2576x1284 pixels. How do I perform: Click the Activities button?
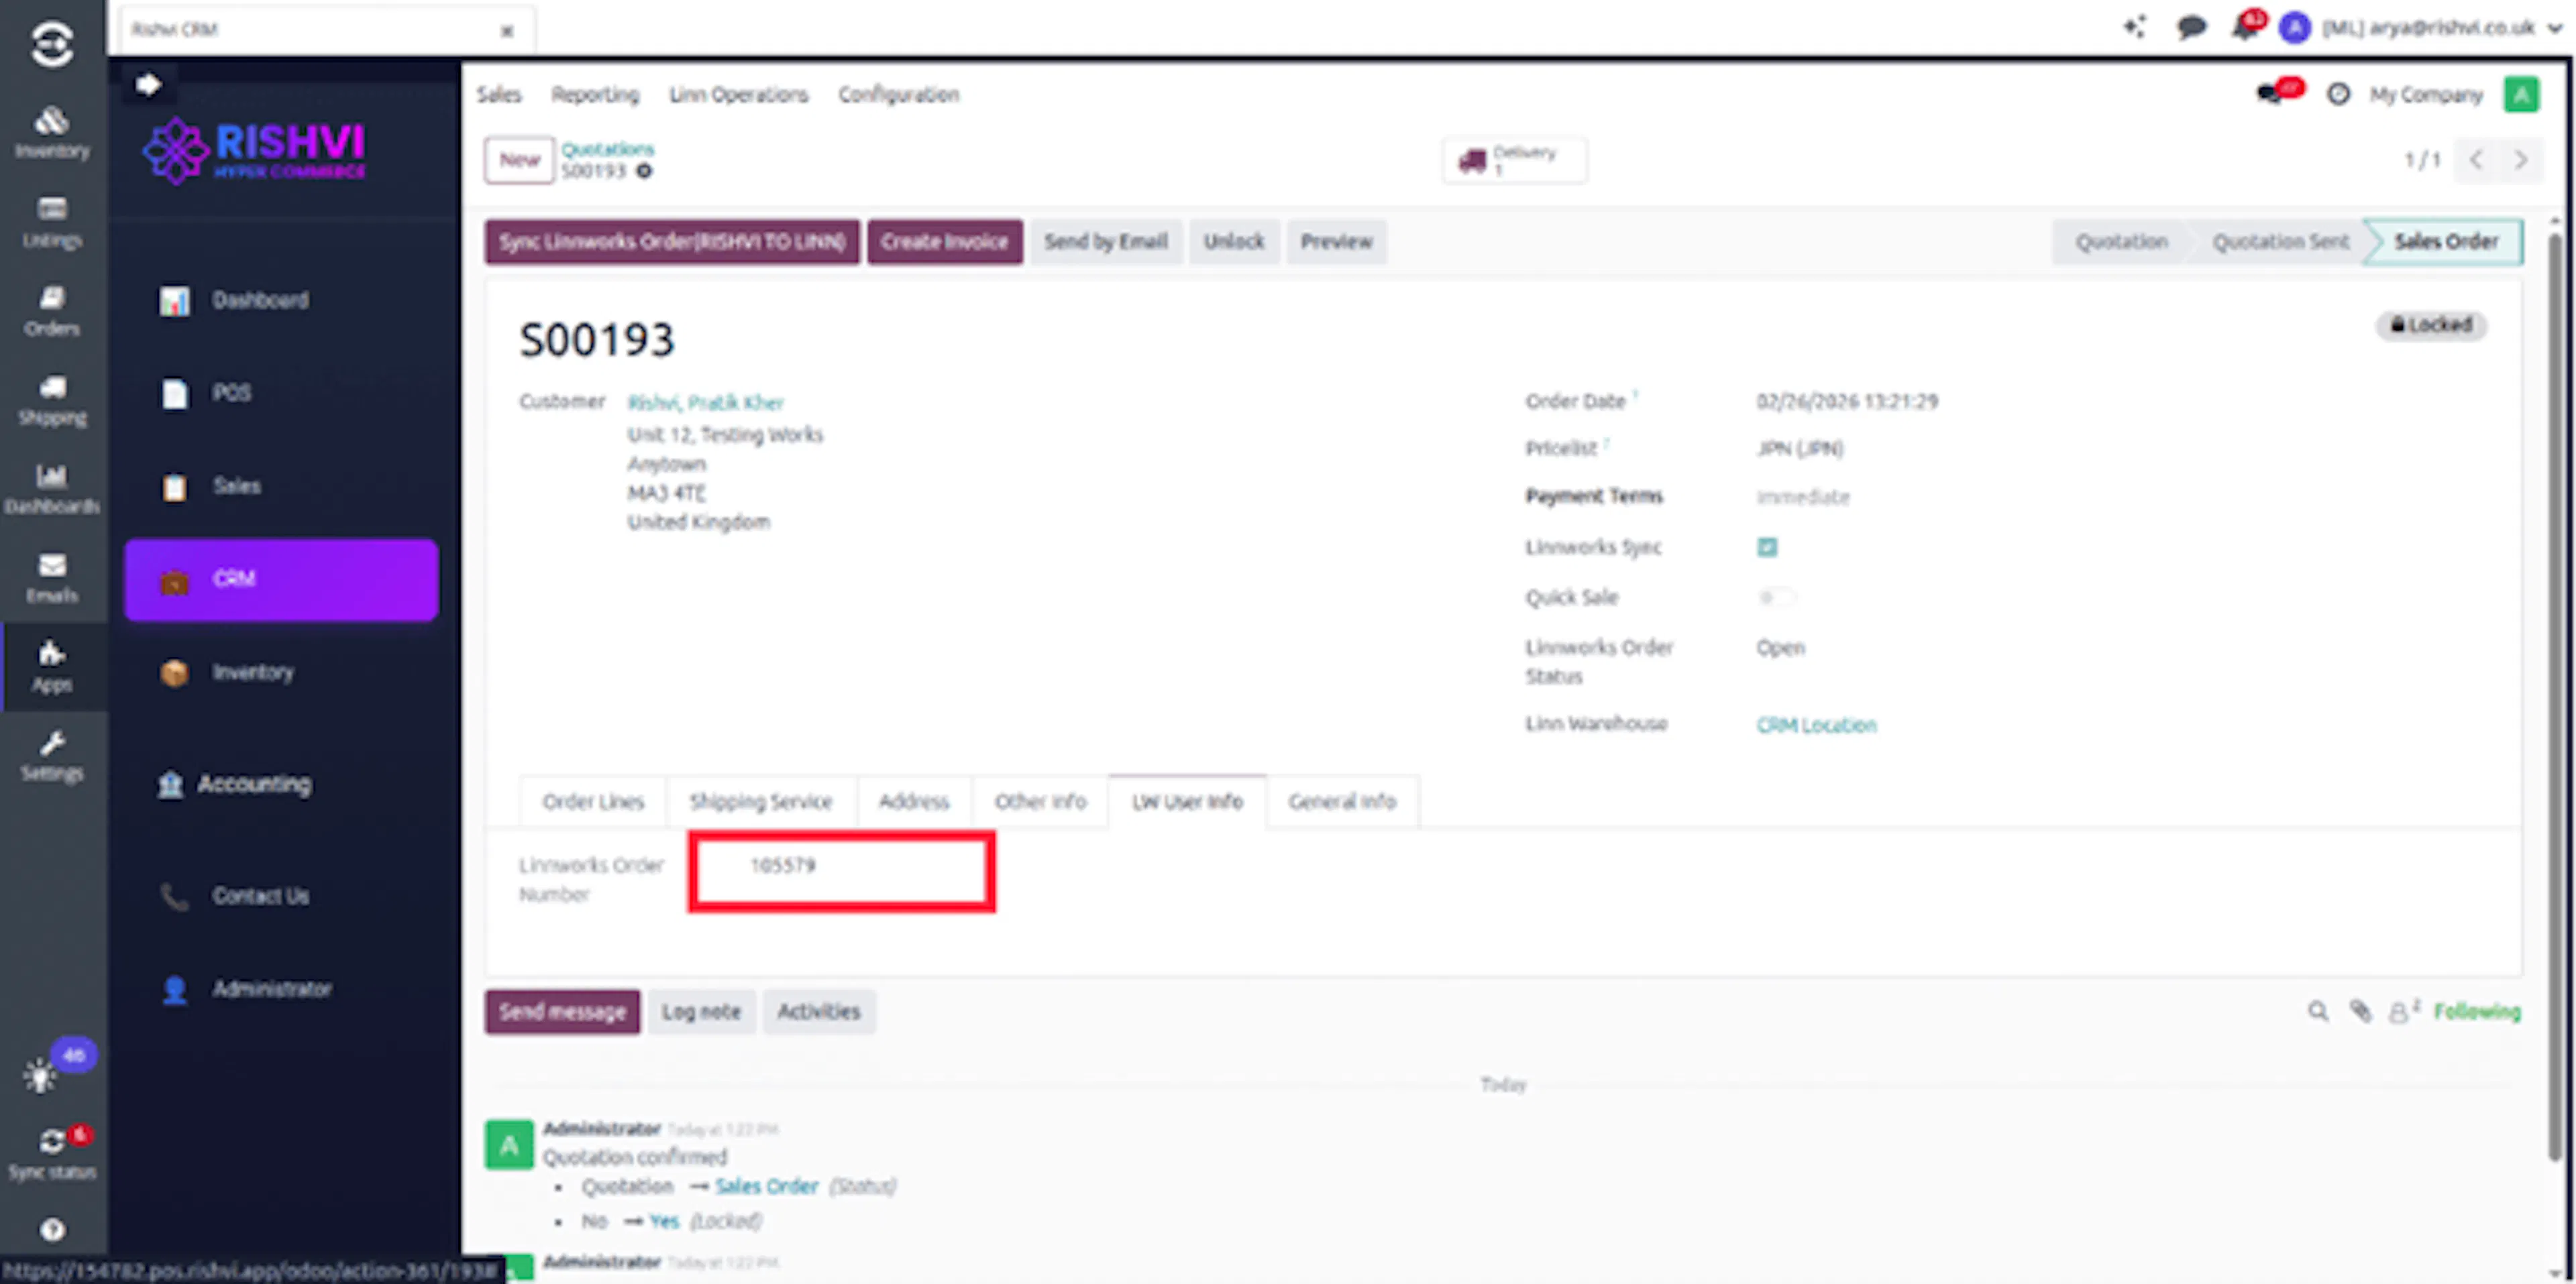point(819,1012)
